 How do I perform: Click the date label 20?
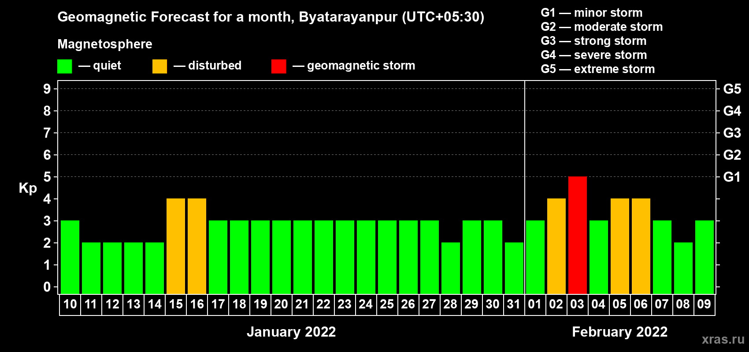coord(281,304)
